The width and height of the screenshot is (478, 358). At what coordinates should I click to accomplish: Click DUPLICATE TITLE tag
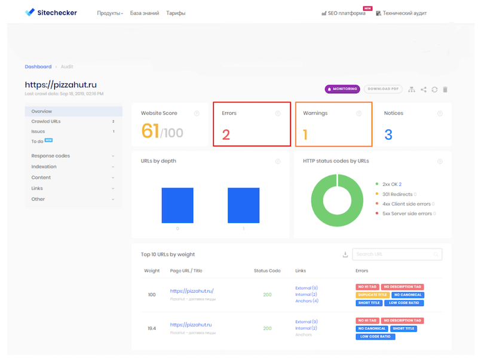tap(372, 295)
